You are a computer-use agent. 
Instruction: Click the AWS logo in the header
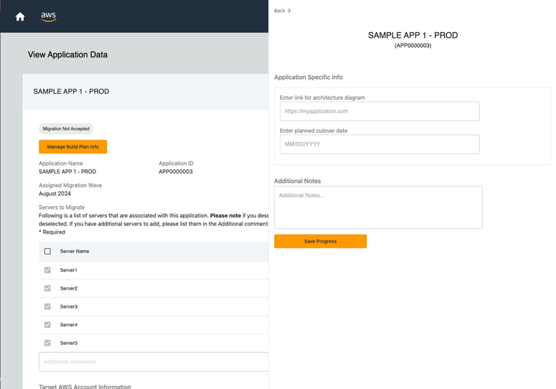48,16
